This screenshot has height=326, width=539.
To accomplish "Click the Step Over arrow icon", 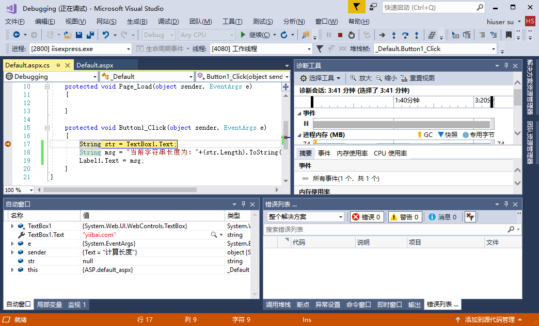I will tap(405, 35).
